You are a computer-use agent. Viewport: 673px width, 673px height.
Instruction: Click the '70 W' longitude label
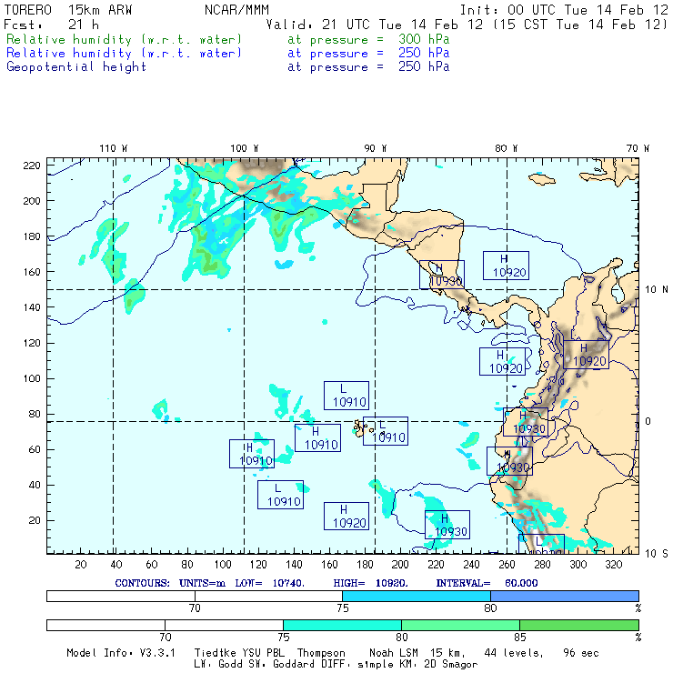point(638,148)
